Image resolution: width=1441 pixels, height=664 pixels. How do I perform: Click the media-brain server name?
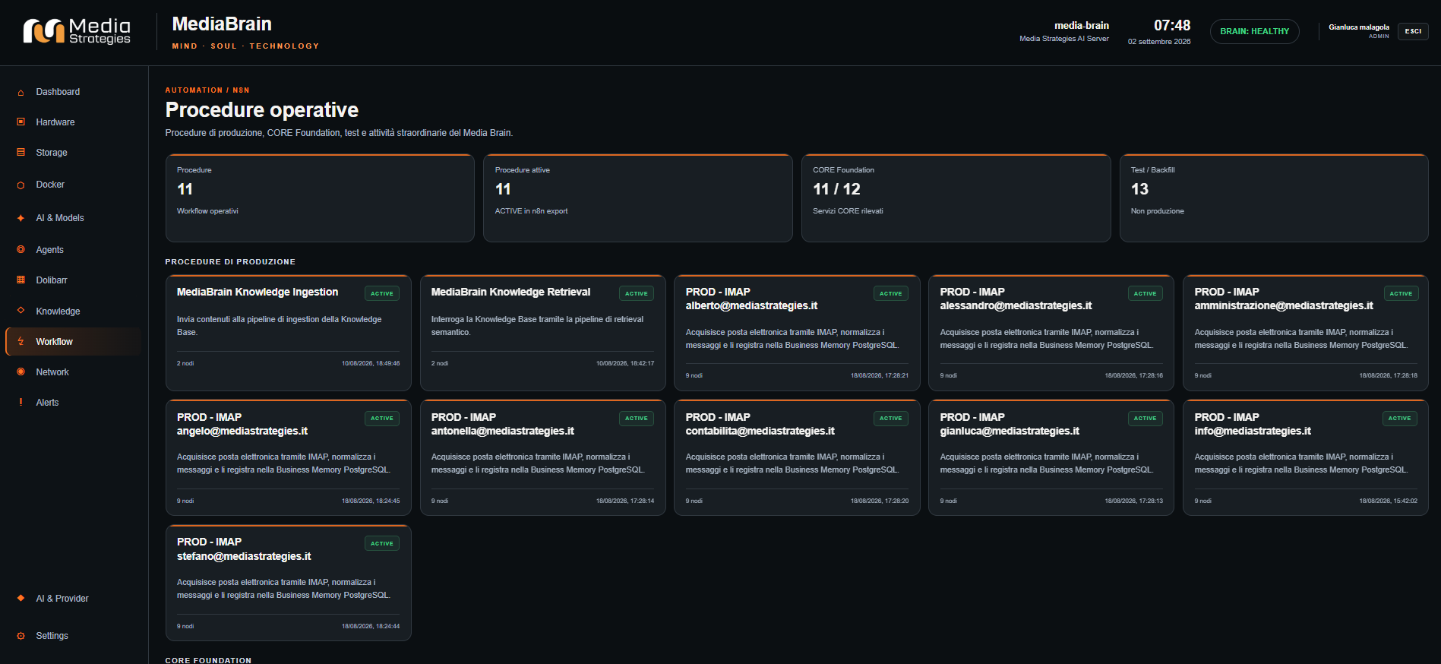click(1081, 26)
